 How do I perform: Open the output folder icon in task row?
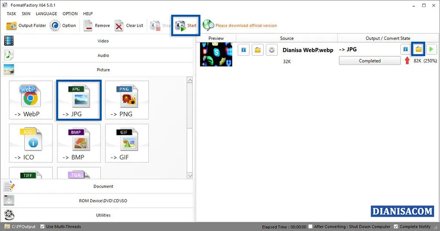418,49
